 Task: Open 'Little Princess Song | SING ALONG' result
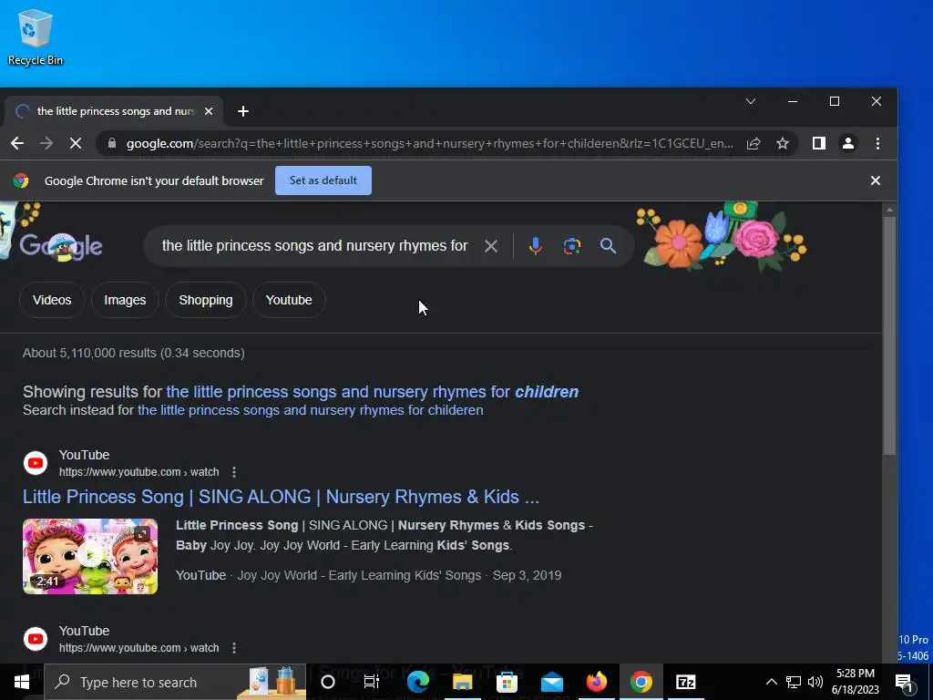tap(281, 497)
